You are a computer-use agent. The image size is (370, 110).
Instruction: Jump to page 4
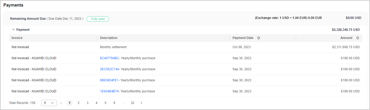(96, 103)
